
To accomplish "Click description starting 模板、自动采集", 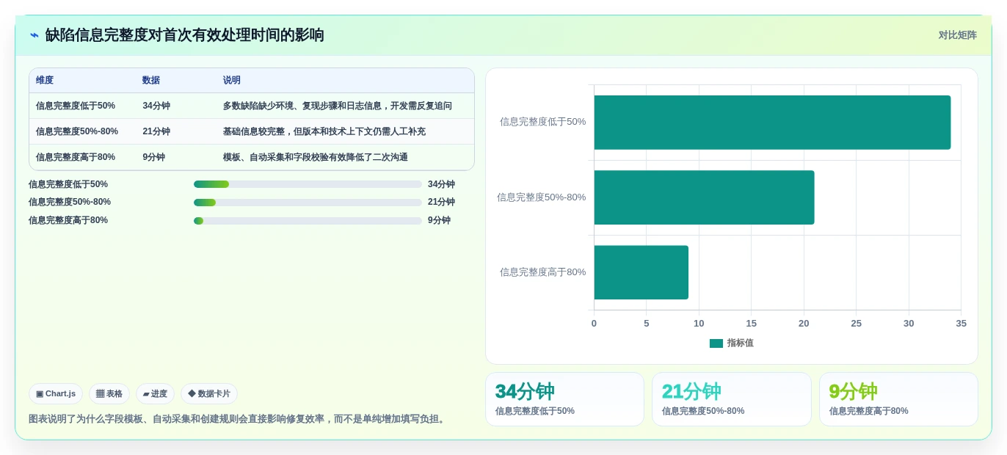I will pos(316,157).
